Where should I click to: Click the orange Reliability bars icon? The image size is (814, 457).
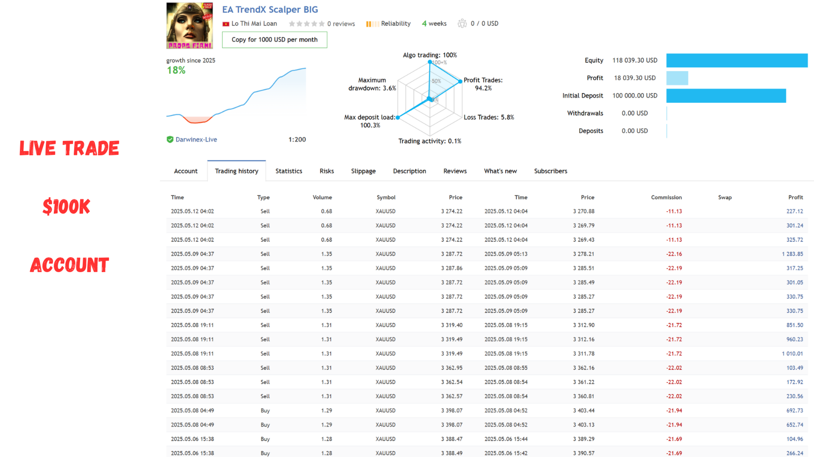pos(372,24)
